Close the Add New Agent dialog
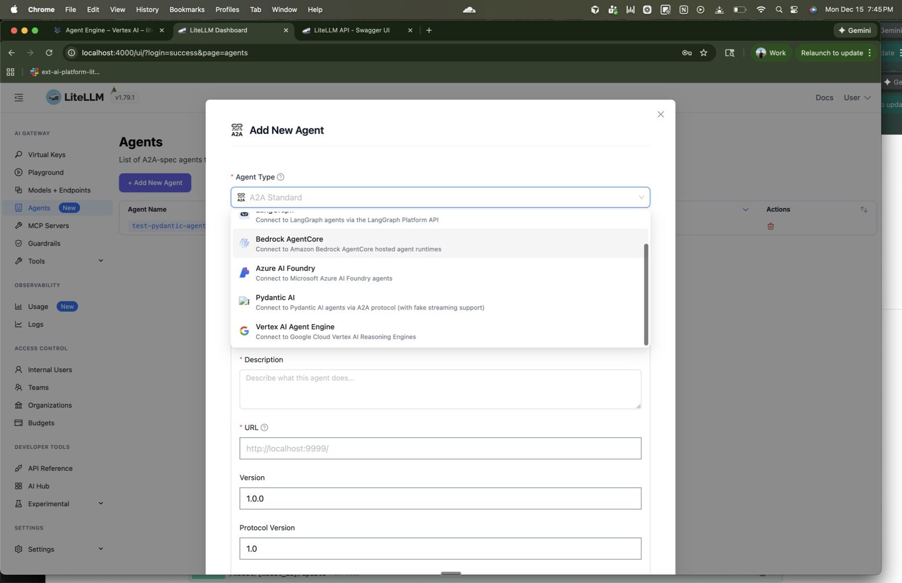Viewport: 902px width, 583px height. [x=660, y=114]
